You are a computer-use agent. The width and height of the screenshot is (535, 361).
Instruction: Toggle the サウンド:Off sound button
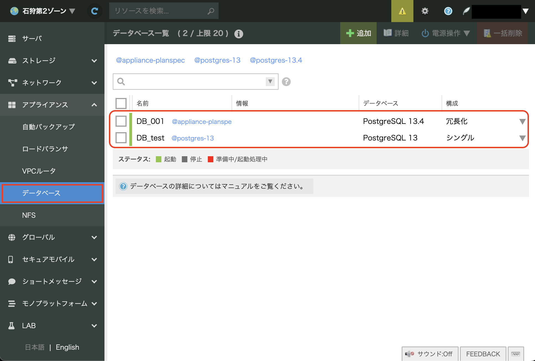(430, 354)
